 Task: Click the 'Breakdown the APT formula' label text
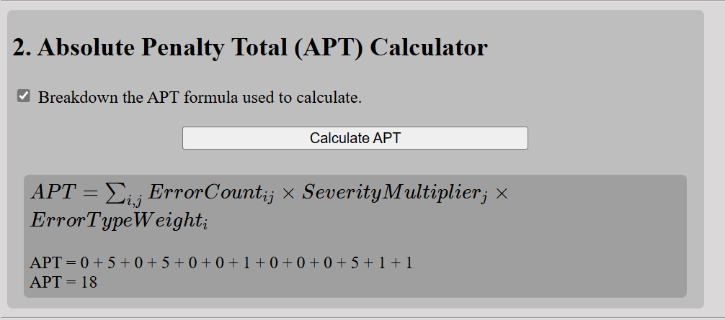[200, 98]
